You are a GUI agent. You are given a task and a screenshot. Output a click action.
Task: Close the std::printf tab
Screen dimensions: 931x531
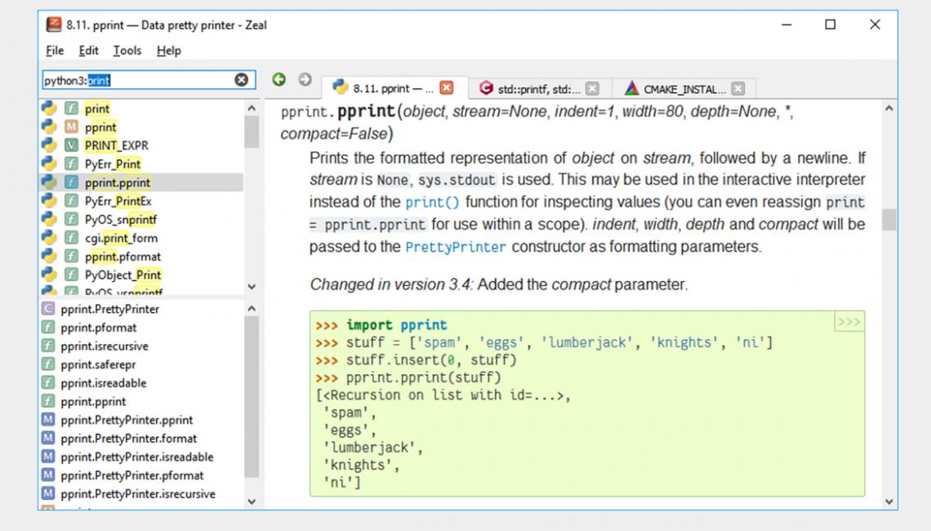tap(593, 88)
